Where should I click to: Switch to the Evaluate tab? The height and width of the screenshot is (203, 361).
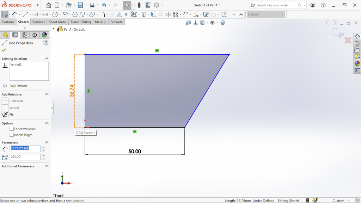[116, 22]
